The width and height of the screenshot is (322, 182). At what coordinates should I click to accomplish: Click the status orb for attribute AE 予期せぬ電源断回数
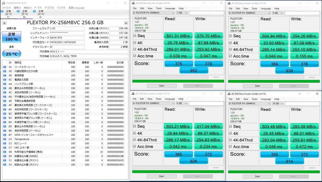5,101
